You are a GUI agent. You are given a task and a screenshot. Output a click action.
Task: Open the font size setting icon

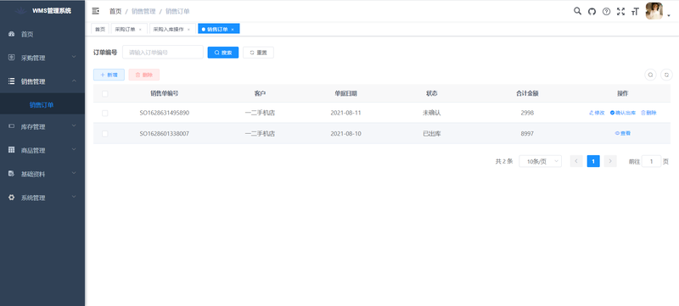tap(635, 12)
